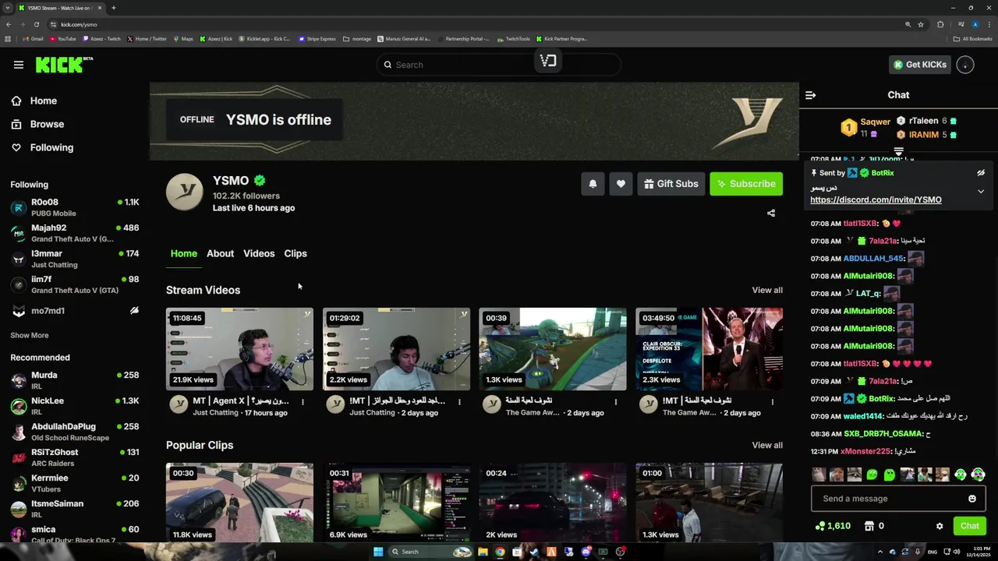The height and width of the screenshot is (561, 998).
Task: Open File Explorer from taskbar
Action: click(483, 552)
